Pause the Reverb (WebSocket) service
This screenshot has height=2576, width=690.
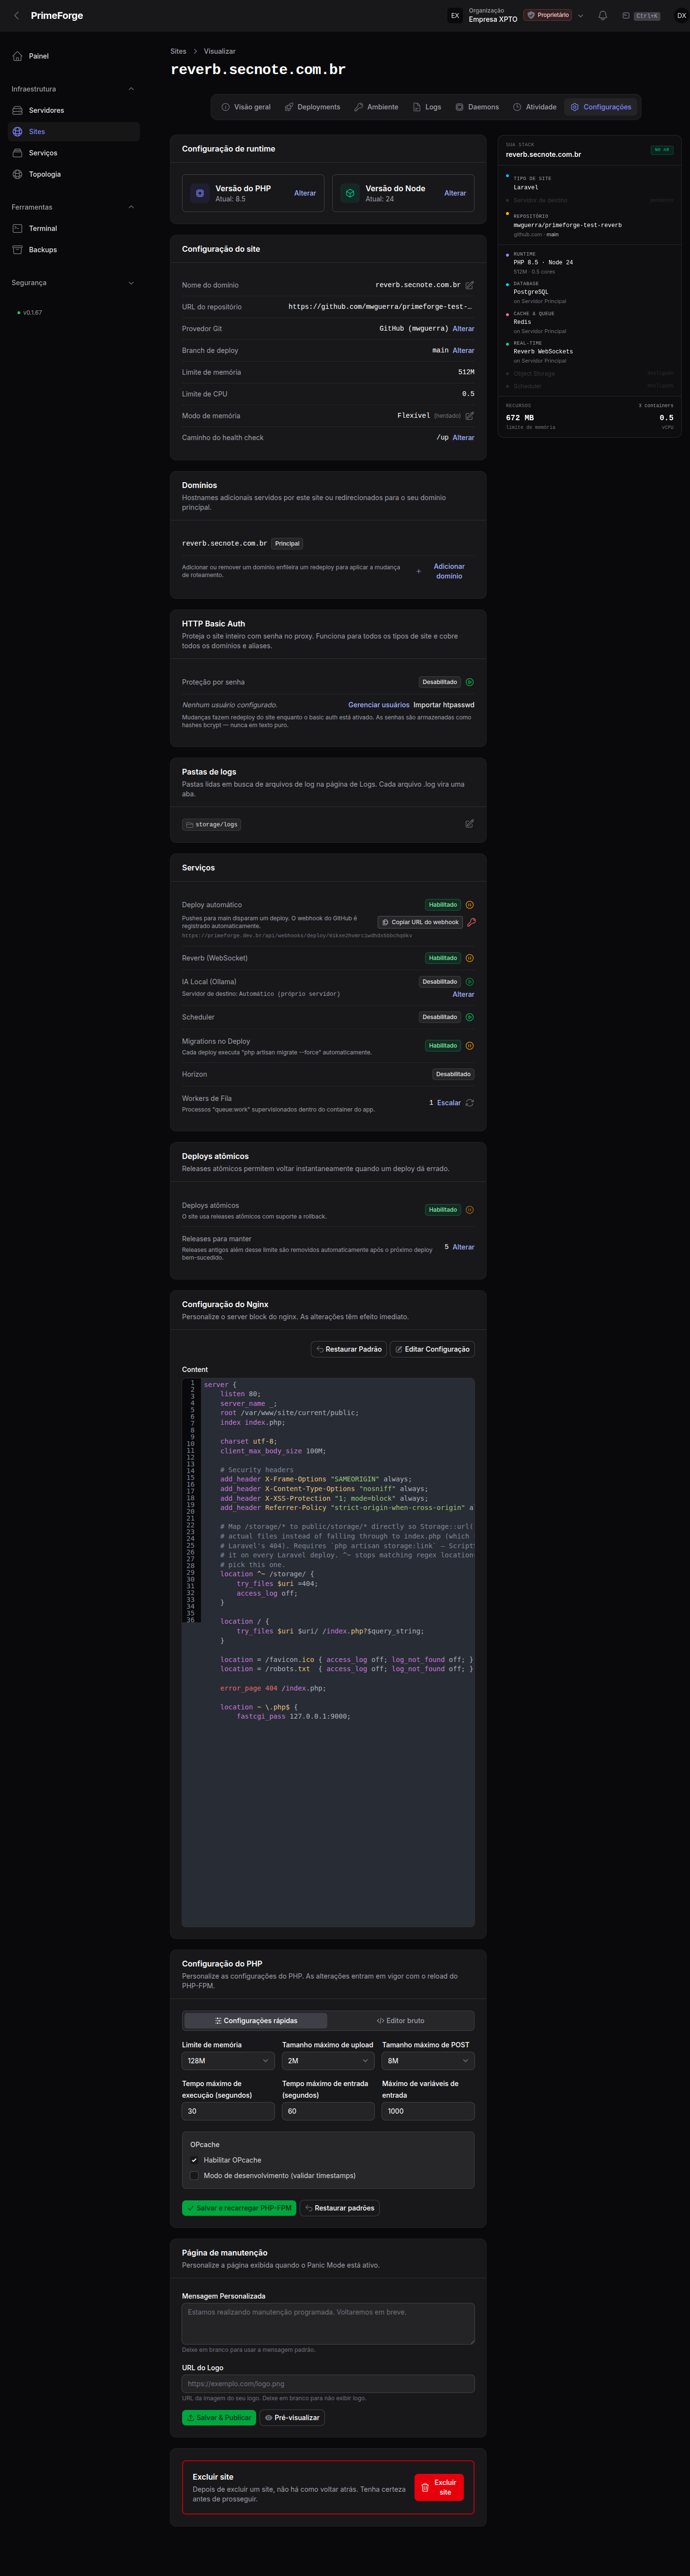click(x=470, y=958)
